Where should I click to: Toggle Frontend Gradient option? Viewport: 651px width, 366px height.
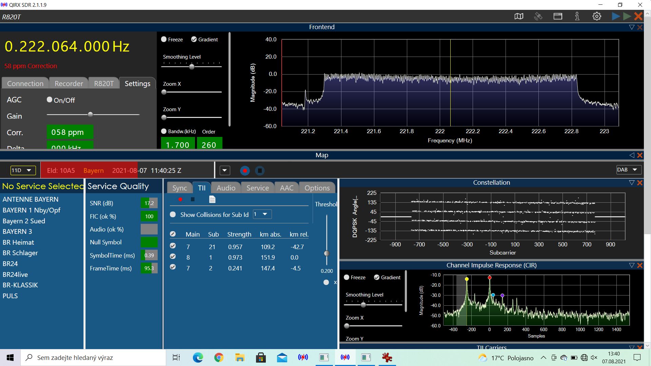(x=194, y=39)
